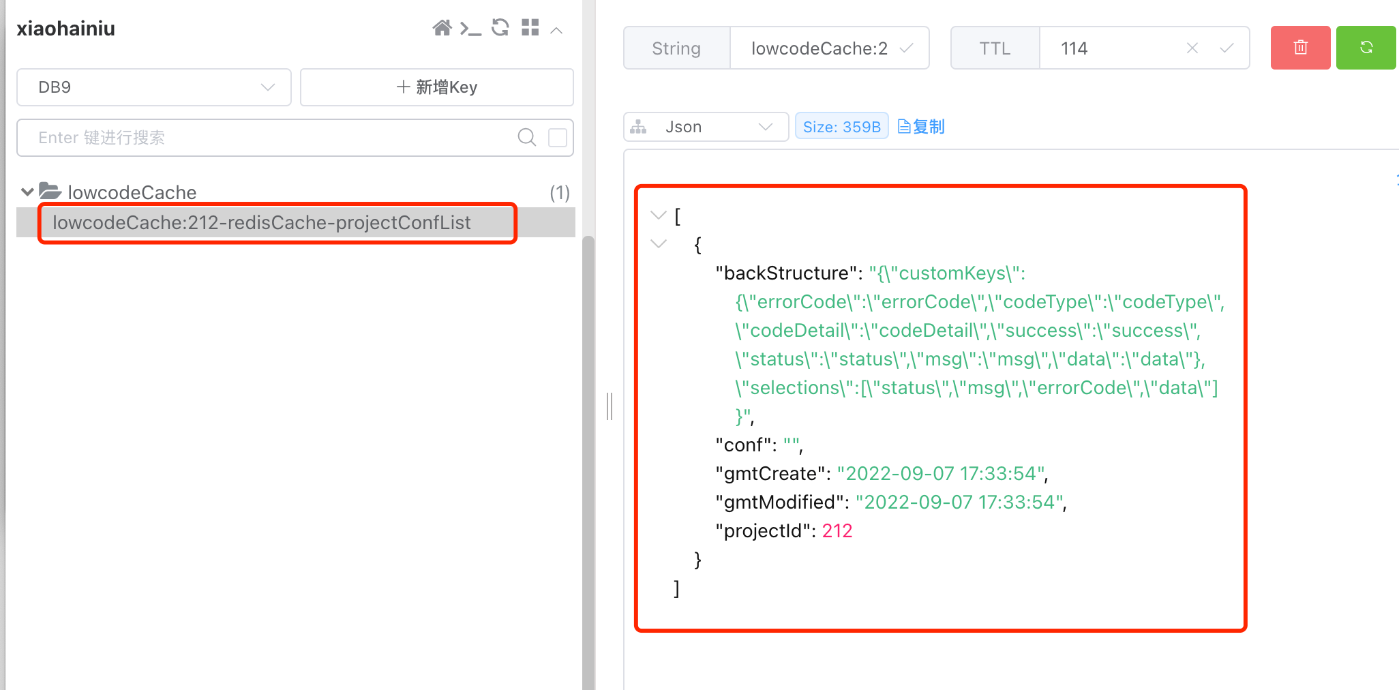Viewport: 1399px width, 690px height.
Task: Click the "conf" key
Action: pos(743,445)
